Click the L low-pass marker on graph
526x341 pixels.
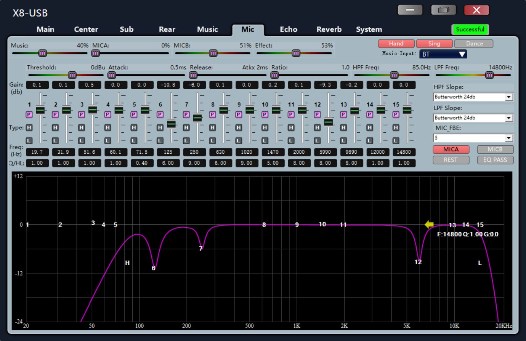click(x=480, y=263)
